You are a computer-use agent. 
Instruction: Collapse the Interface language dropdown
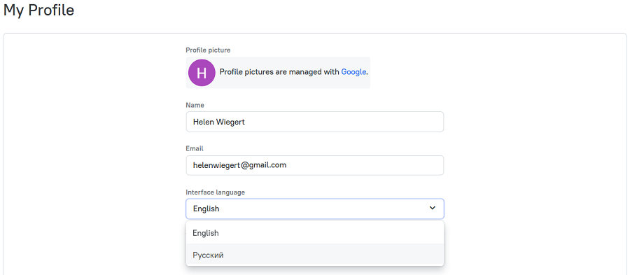click(x=314, y=209)
